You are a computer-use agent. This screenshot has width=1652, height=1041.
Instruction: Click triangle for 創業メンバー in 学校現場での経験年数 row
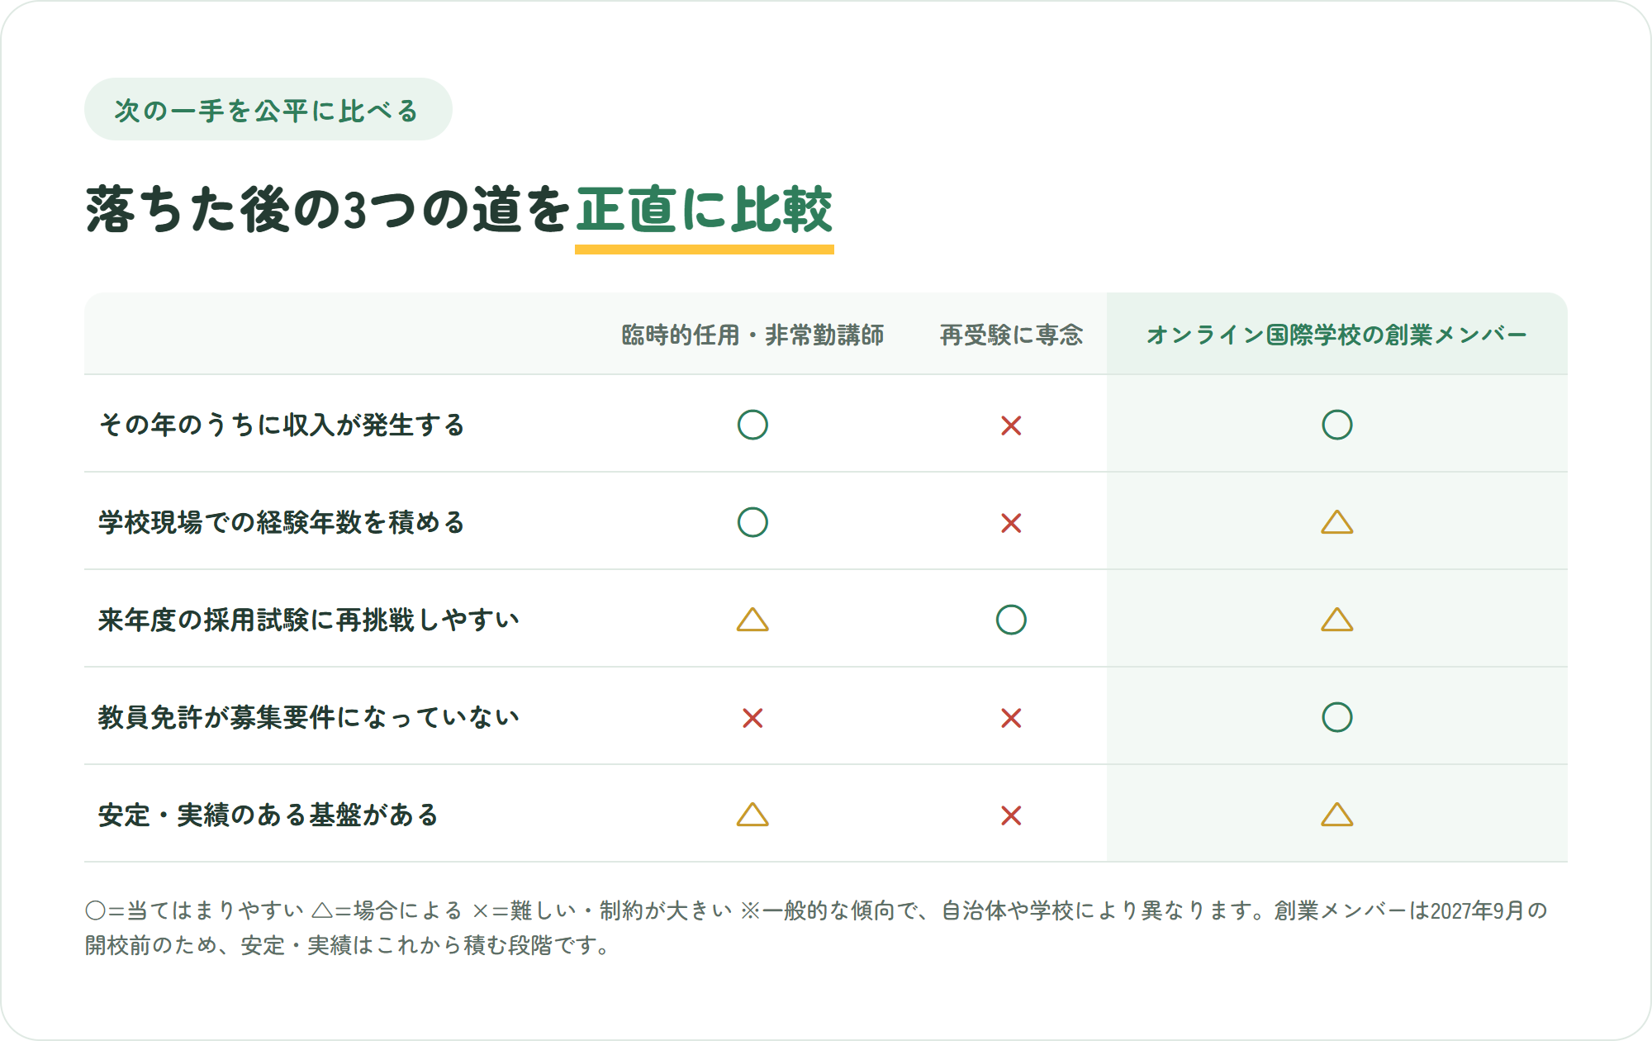pos(1336,522)
